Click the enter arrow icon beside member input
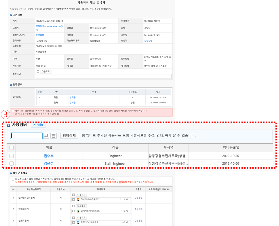Screen dimensions: 279x226 [x=46, y=136]
